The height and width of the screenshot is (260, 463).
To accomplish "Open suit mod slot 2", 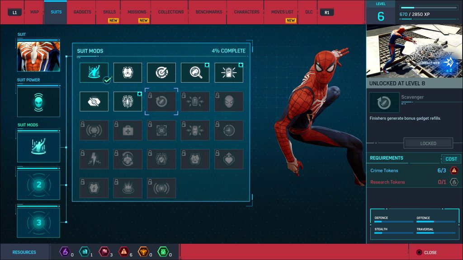I will point(38,185).
